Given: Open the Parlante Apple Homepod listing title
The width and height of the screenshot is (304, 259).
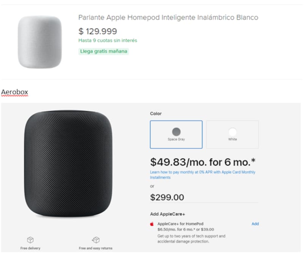Looking at the screenshot, I should coord(168,17).
